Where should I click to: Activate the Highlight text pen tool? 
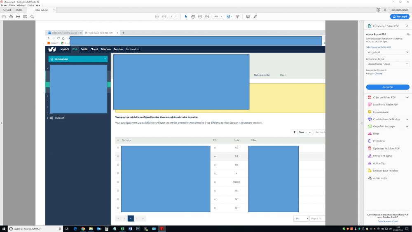pos(255,16)
